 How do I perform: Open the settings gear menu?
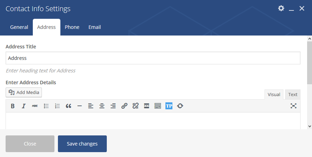point(281,8)
